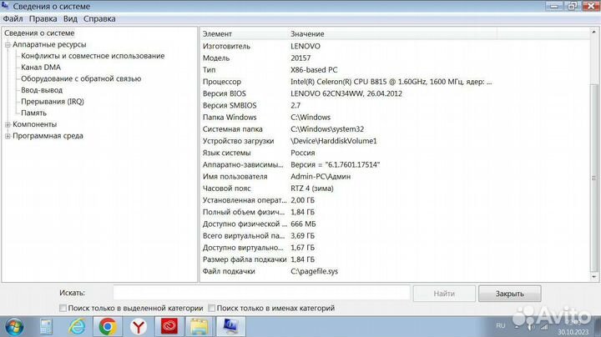Click the Закрыть button
This screenshot has height=337, width=601.
pyautogui.click(x=510, y=294)
